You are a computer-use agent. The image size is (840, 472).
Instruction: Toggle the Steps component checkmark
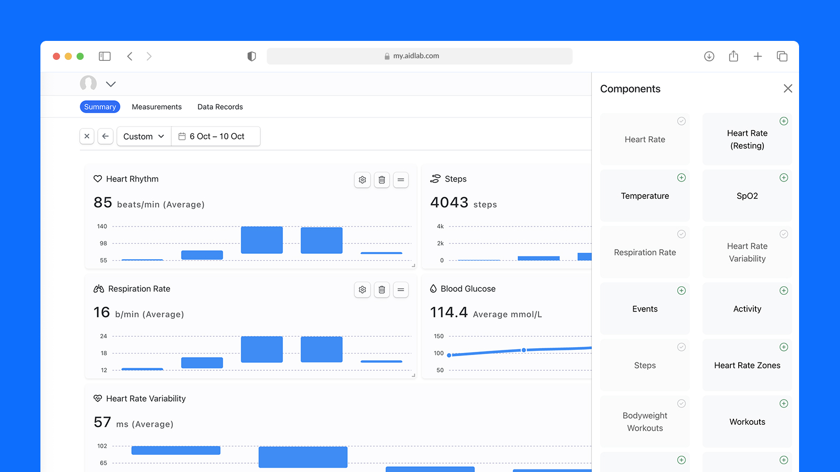point(681,347)
